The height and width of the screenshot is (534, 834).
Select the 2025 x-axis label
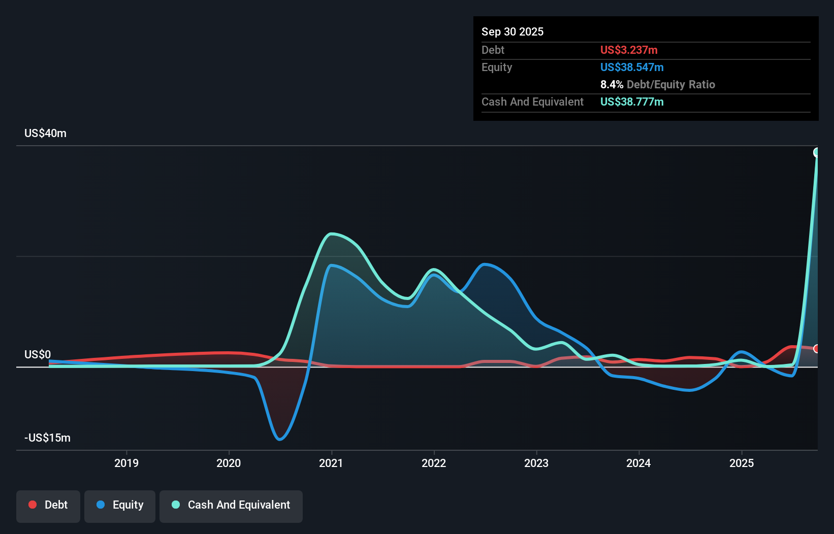pyautogui.click(x=742, y=463)
